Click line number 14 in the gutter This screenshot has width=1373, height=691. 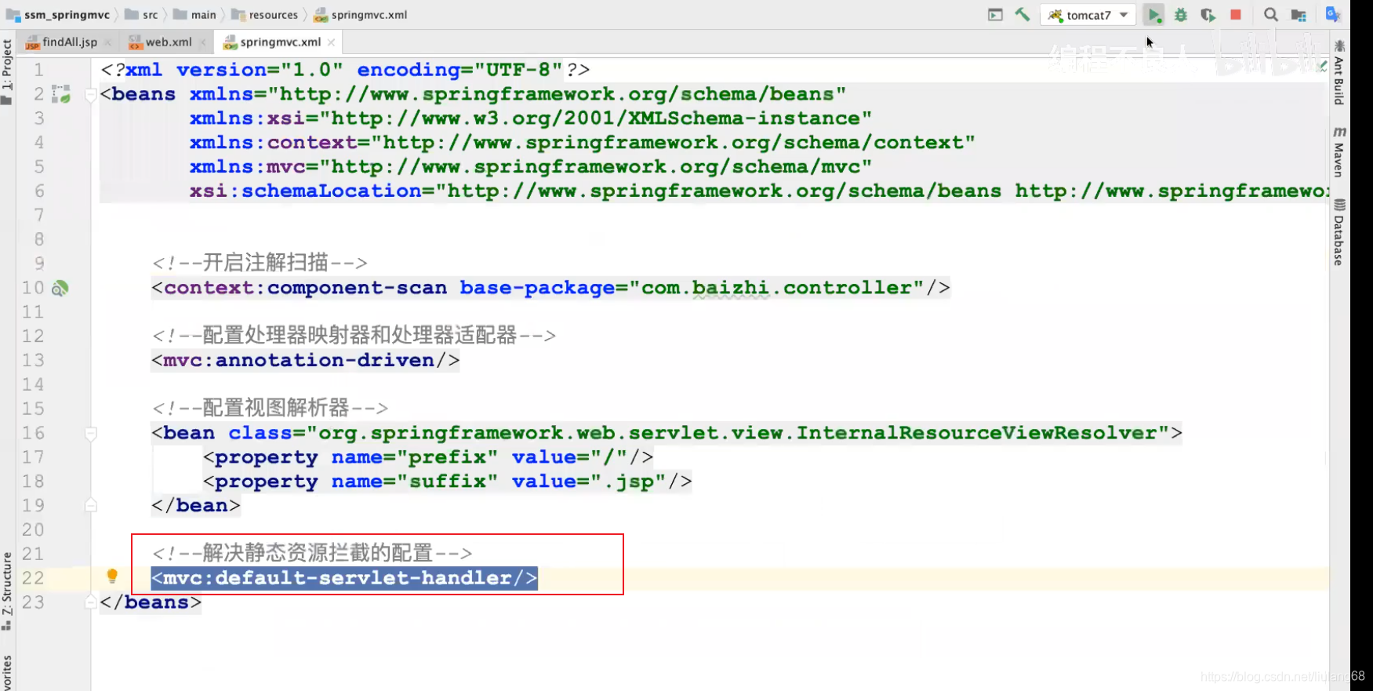pyautogui.click(x=33, y=384)
